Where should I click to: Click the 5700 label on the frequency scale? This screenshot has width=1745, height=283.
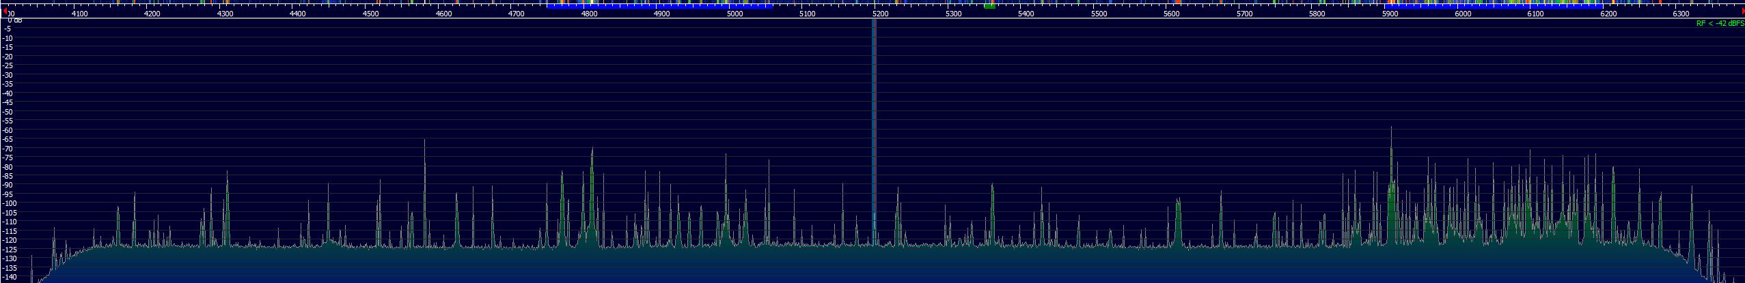[1244, 14]
